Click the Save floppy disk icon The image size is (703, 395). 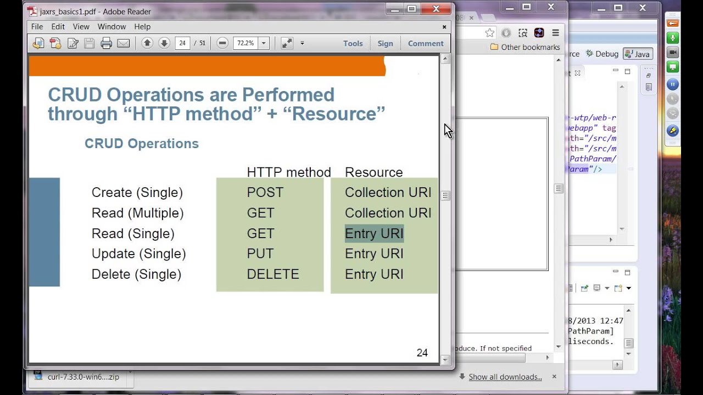tap(89, 43)
